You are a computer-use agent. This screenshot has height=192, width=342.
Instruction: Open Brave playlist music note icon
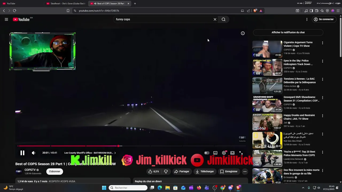pos(306,11)
